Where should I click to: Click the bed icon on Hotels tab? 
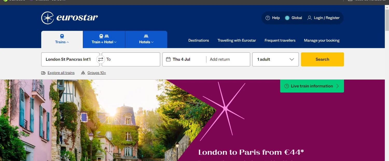tap(146, 36)
